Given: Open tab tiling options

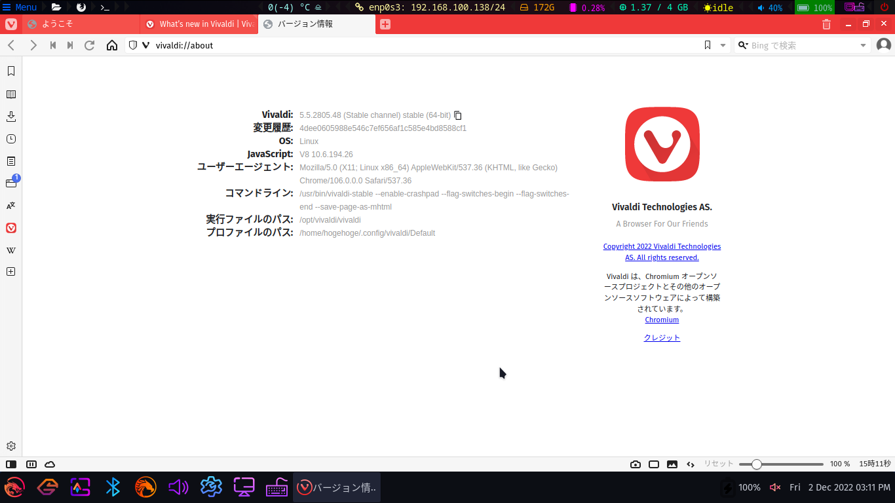Looking at the screenshot, I should coord(31,464).
